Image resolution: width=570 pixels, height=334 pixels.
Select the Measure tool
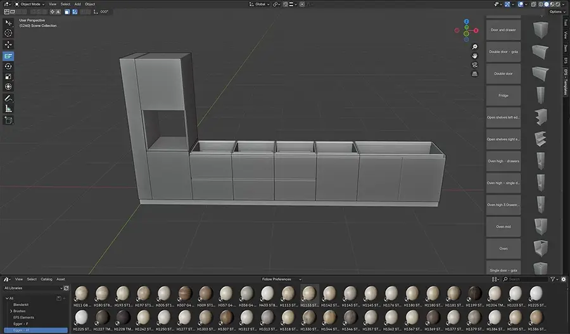pos(9,108)
